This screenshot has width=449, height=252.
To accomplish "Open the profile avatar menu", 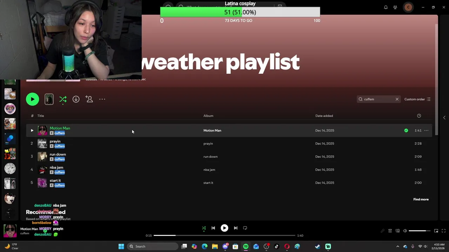I will pyautogui.click(x=408, y=7).
